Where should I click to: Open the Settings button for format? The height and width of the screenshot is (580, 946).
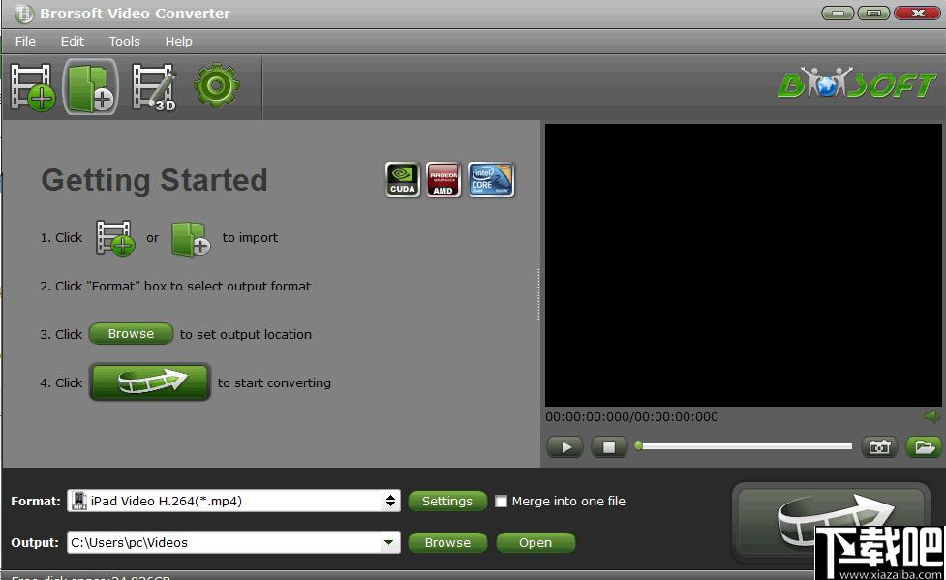(447, 501)
